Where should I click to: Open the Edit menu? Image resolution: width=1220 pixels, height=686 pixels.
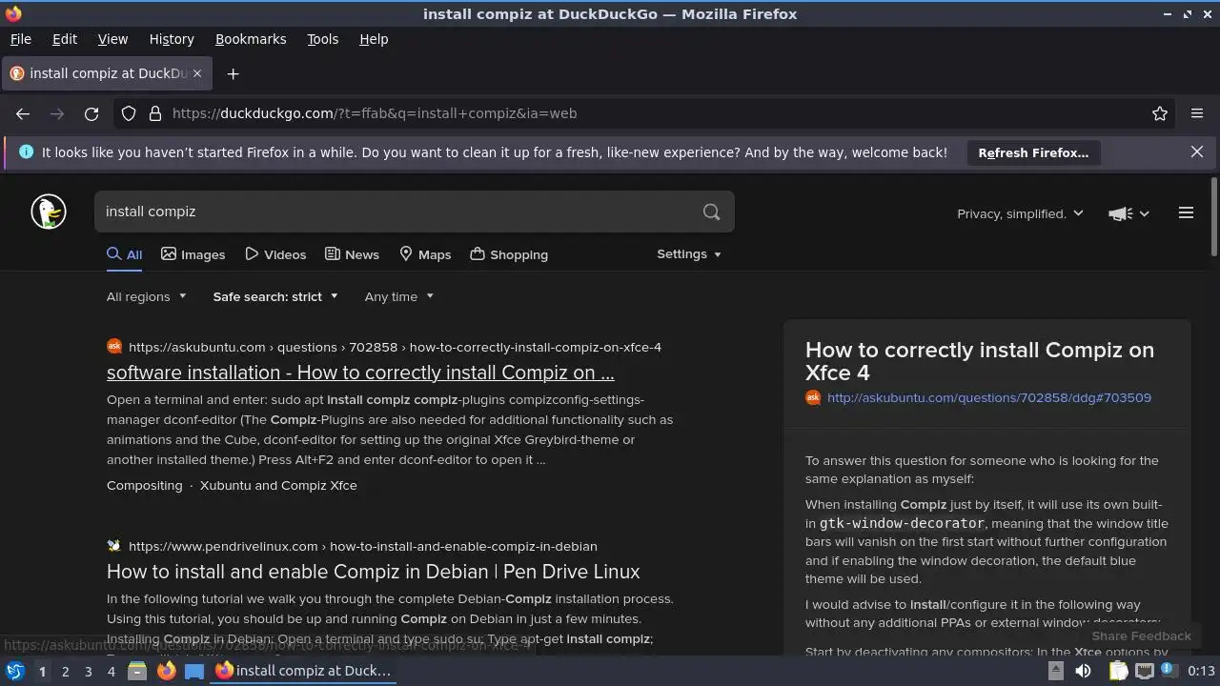point(65,39)
